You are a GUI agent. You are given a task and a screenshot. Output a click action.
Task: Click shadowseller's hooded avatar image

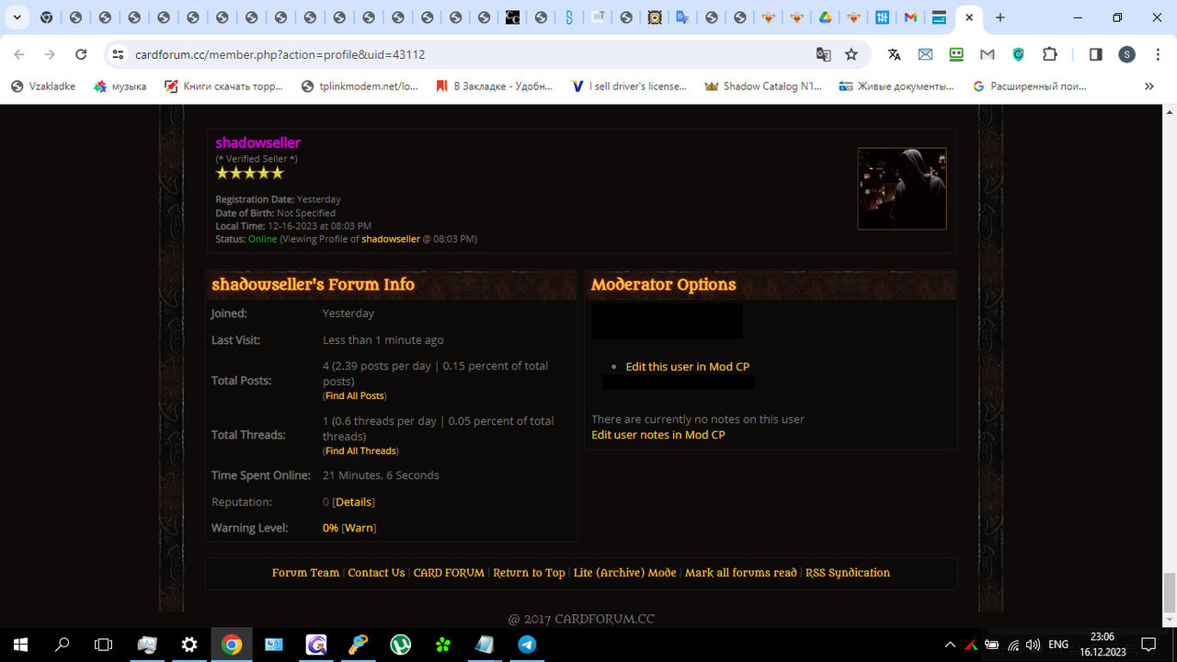902,188
